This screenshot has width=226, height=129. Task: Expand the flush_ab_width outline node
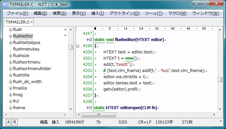[x=10, y=82]
